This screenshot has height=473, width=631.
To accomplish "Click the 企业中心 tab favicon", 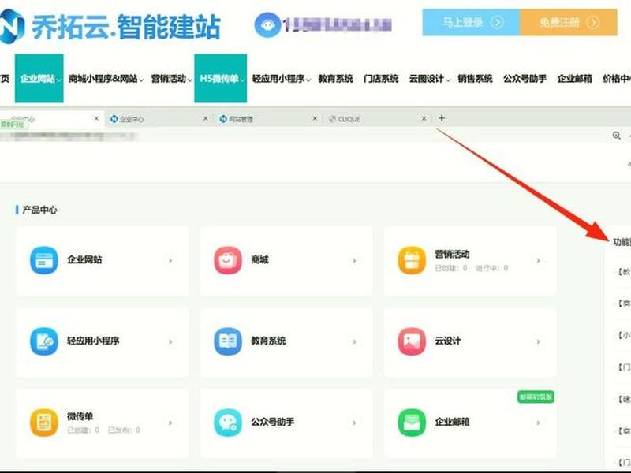I will (114, 119).
